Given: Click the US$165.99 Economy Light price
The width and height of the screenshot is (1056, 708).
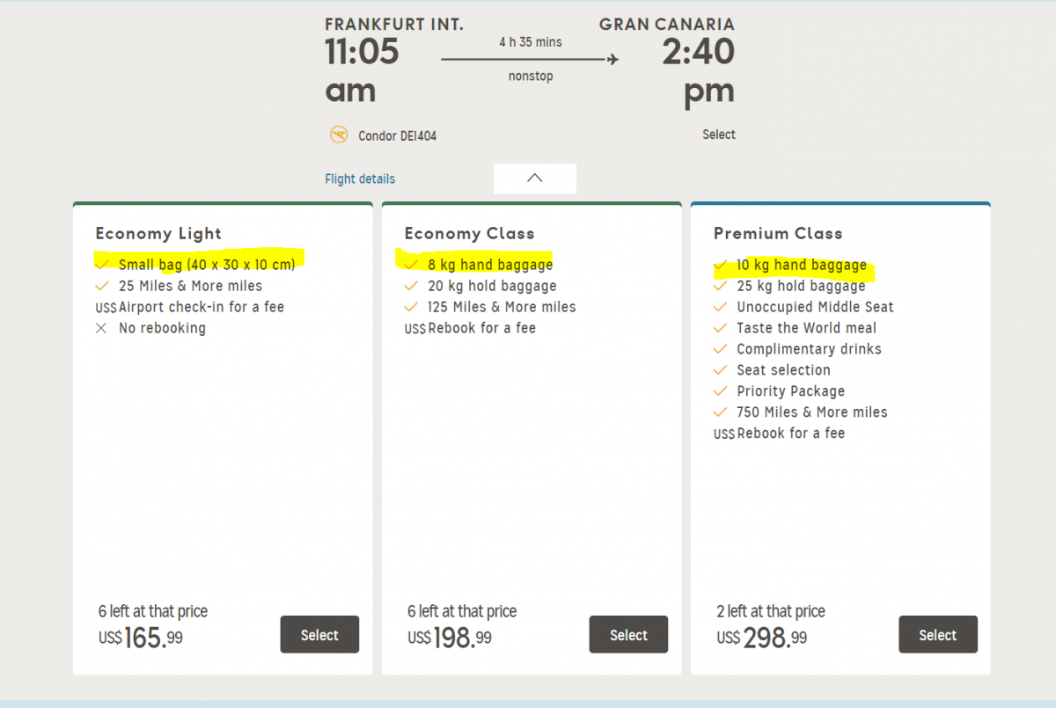Looking at the screenshot, I should [x=141, y=638].
